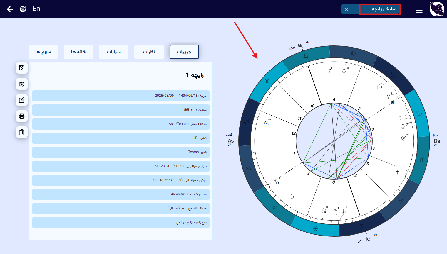Close the نمایش زایچه tab with X
The width and height of the screenshot is (447, 254).
click(346, 9)
